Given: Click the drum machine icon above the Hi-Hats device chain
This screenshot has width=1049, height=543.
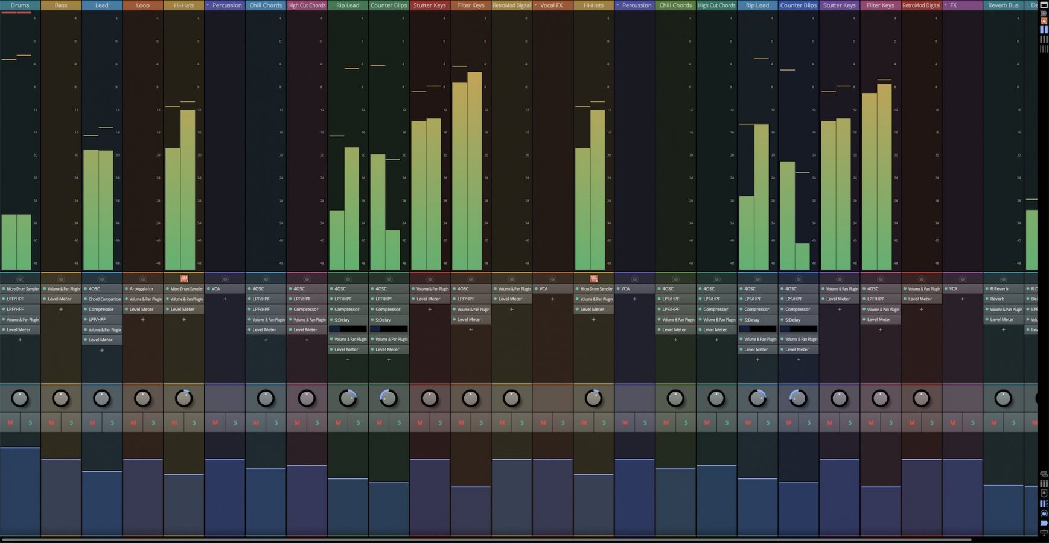Looking at the screenshot, I should [183, 279].
